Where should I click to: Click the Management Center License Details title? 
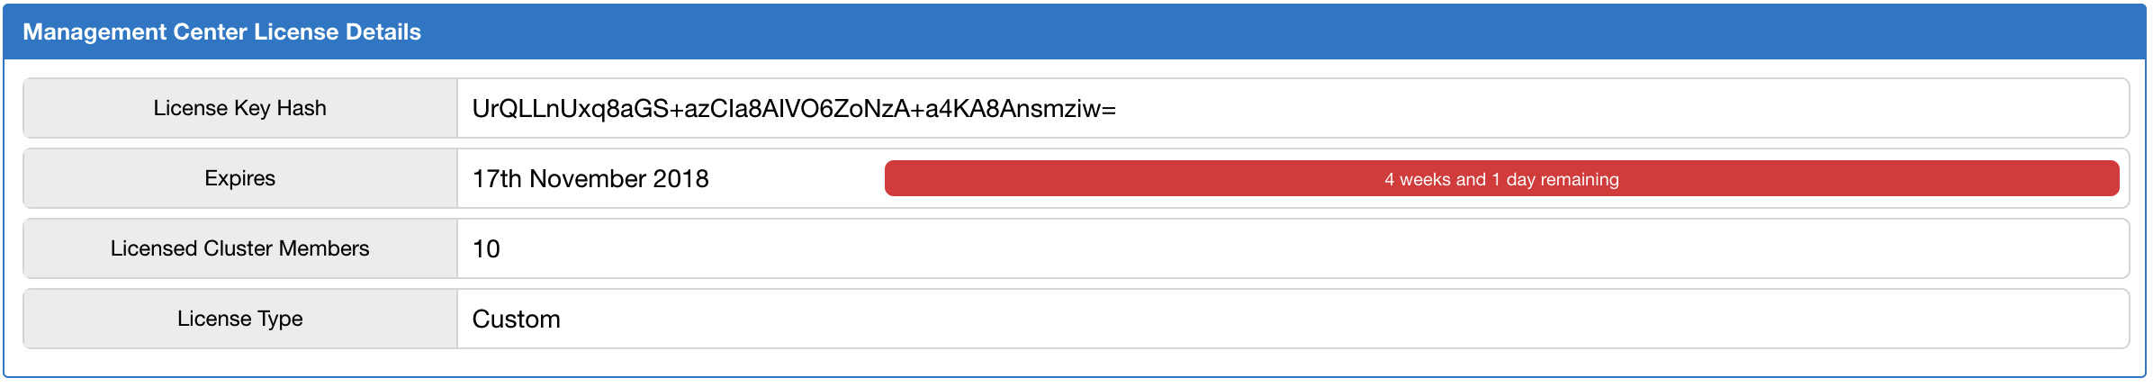click(x=221, y=32)
